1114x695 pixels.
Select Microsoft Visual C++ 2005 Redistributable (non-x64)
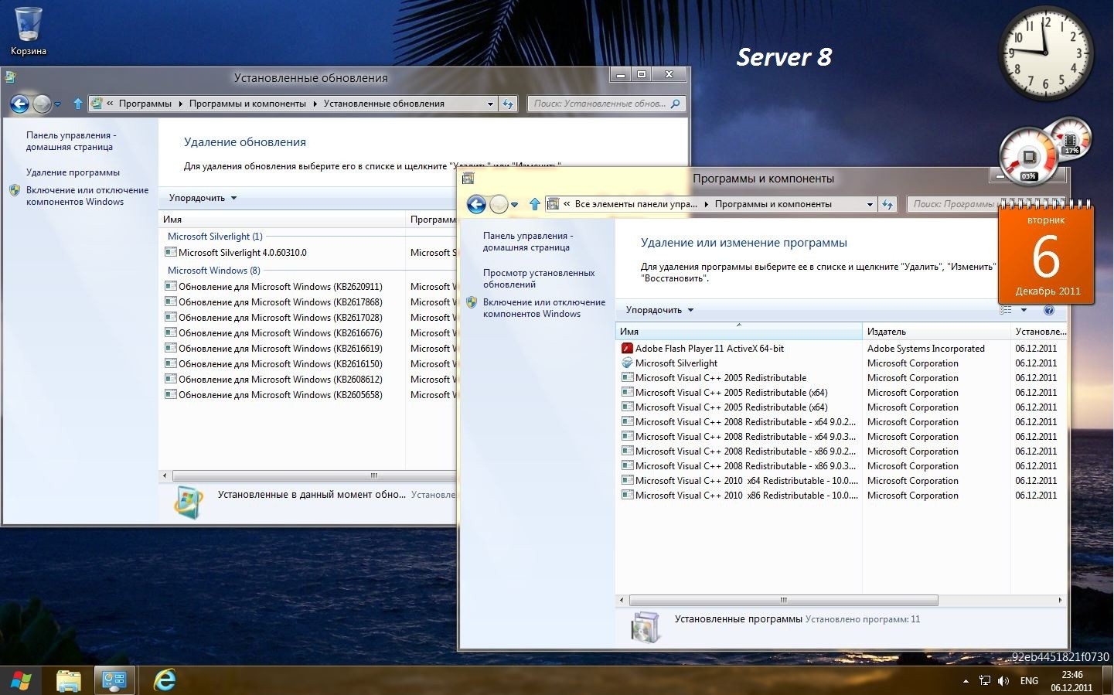714,378
